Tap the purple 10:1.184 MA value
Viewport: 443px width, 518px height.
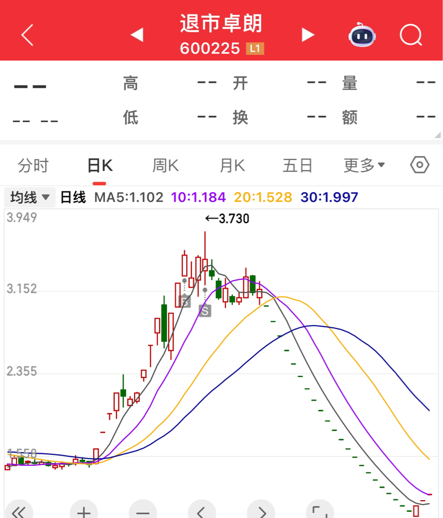tap(198, 198)
